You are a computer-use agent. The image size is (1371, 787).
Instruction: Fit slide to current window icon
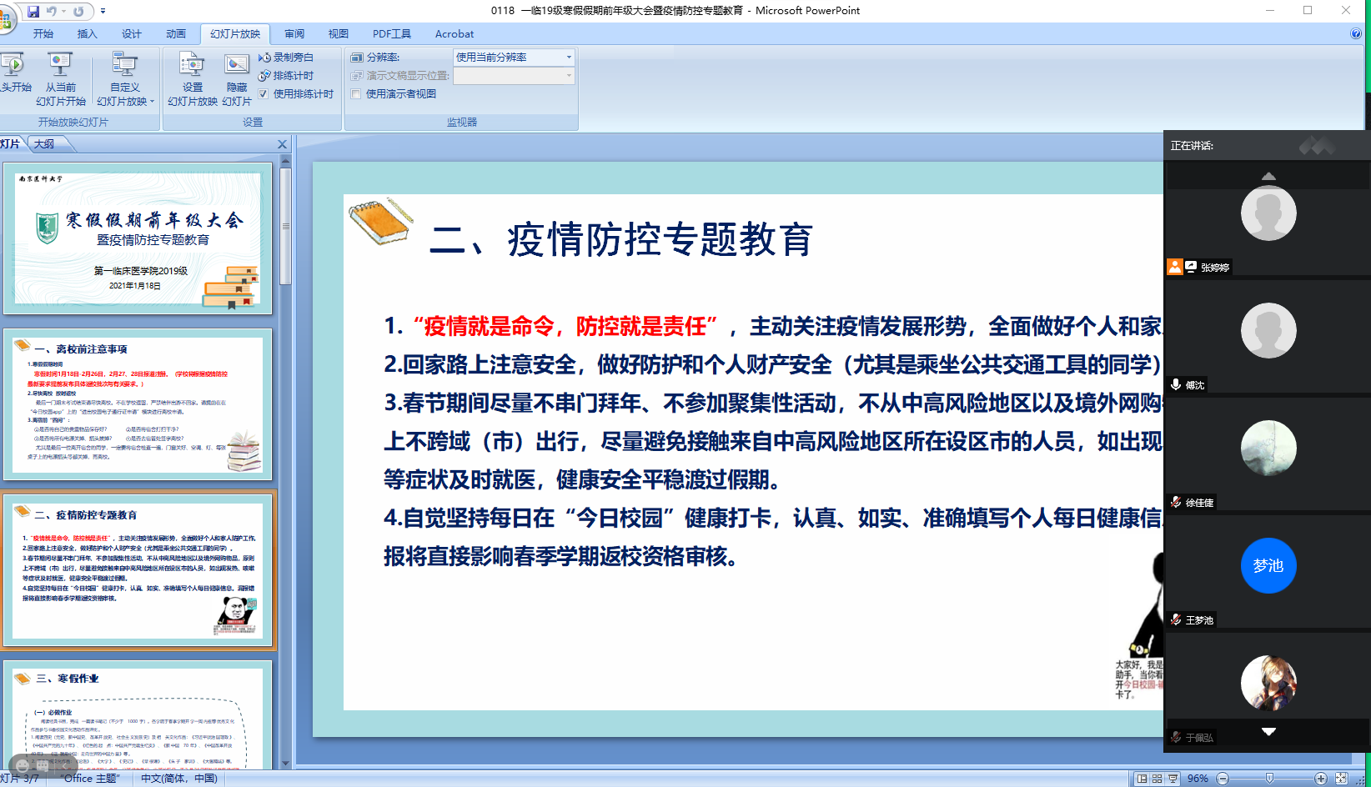point(1341,779)
